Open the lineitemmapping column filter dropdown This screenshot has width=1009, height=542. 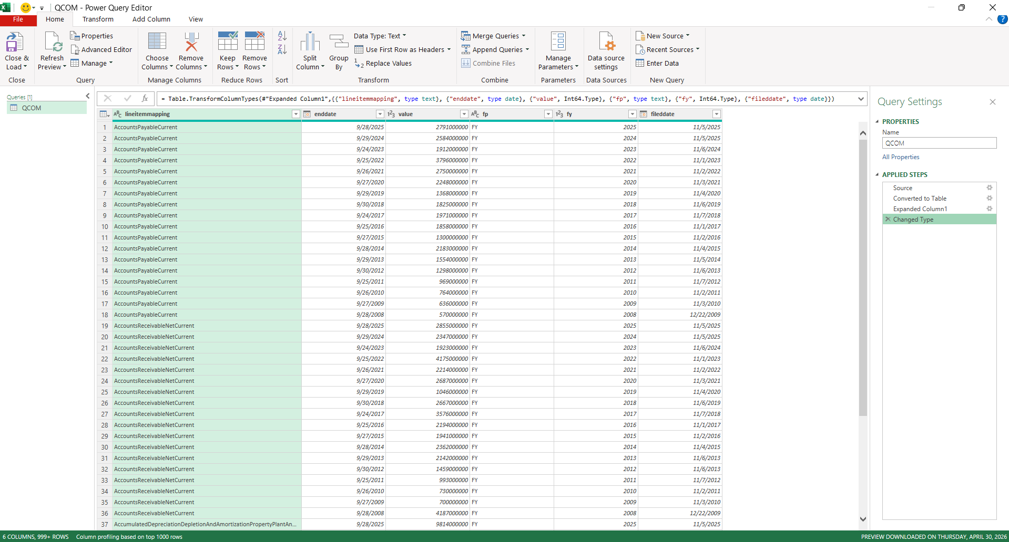(296, 114)
